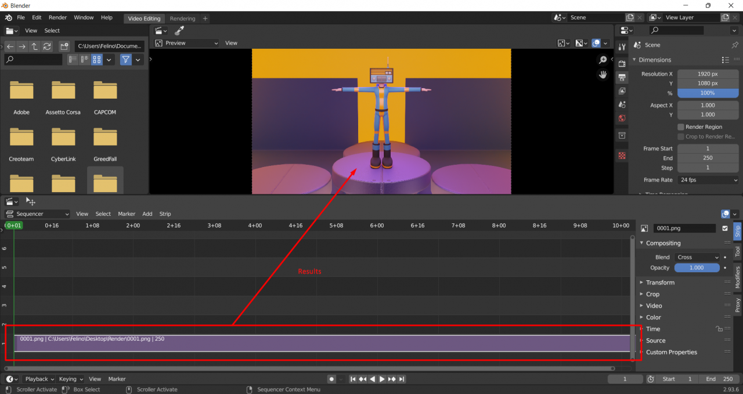Switch to the Rendering workspace tab
This screenshot has width=743, height=394.
pyautogui.click(x=182, y=19)
